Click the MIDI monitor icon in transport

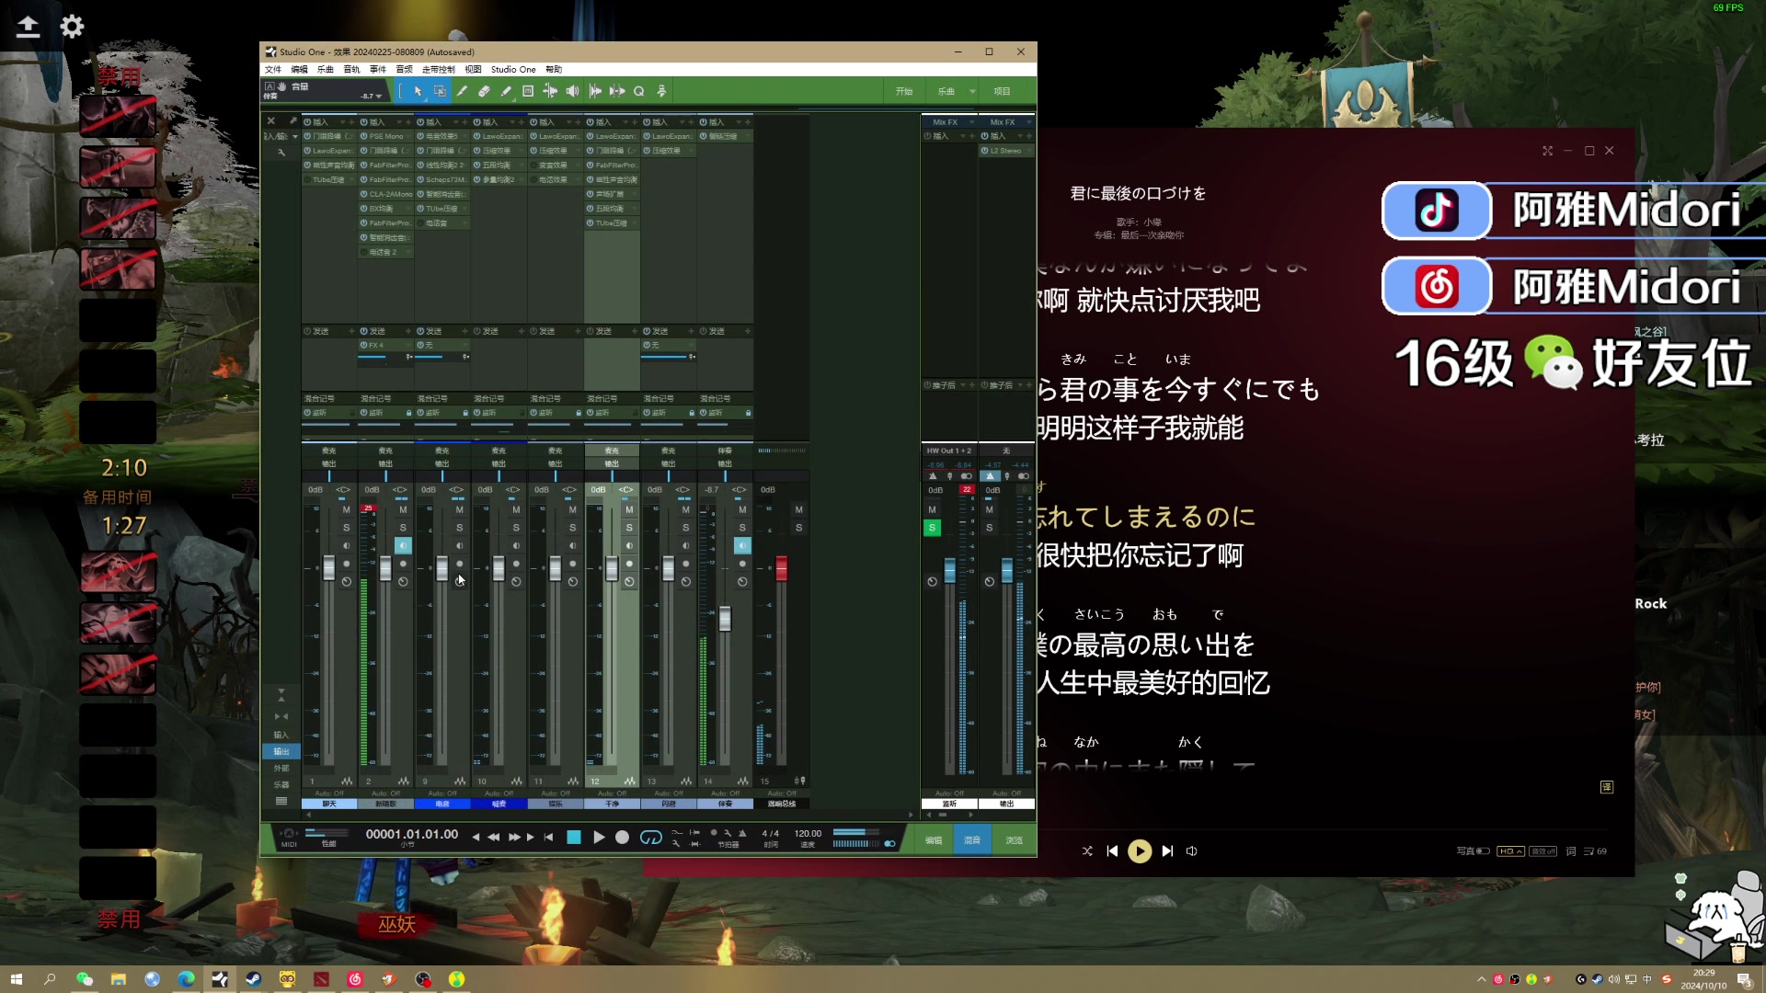coord(289,833)
